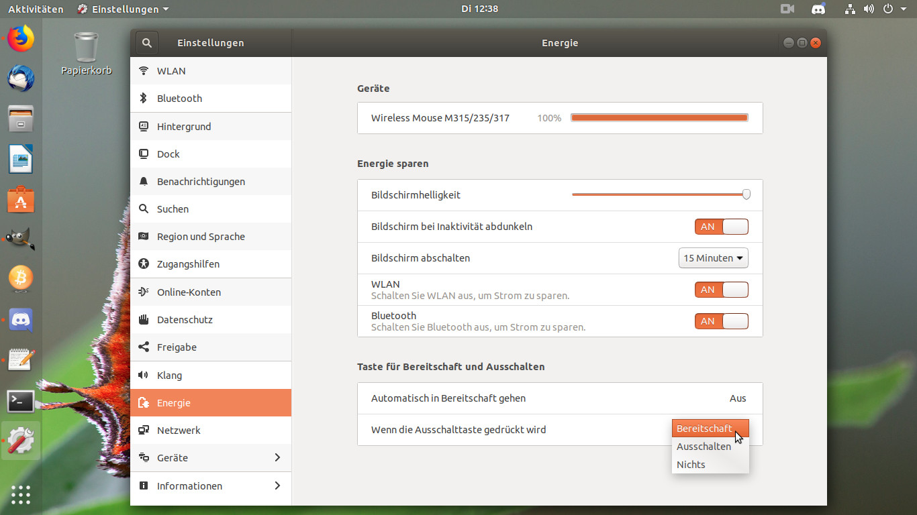Toggle the WLAN power saving switch
The height and width of the screenshot is (515, 917).
[x=722, y=290]
